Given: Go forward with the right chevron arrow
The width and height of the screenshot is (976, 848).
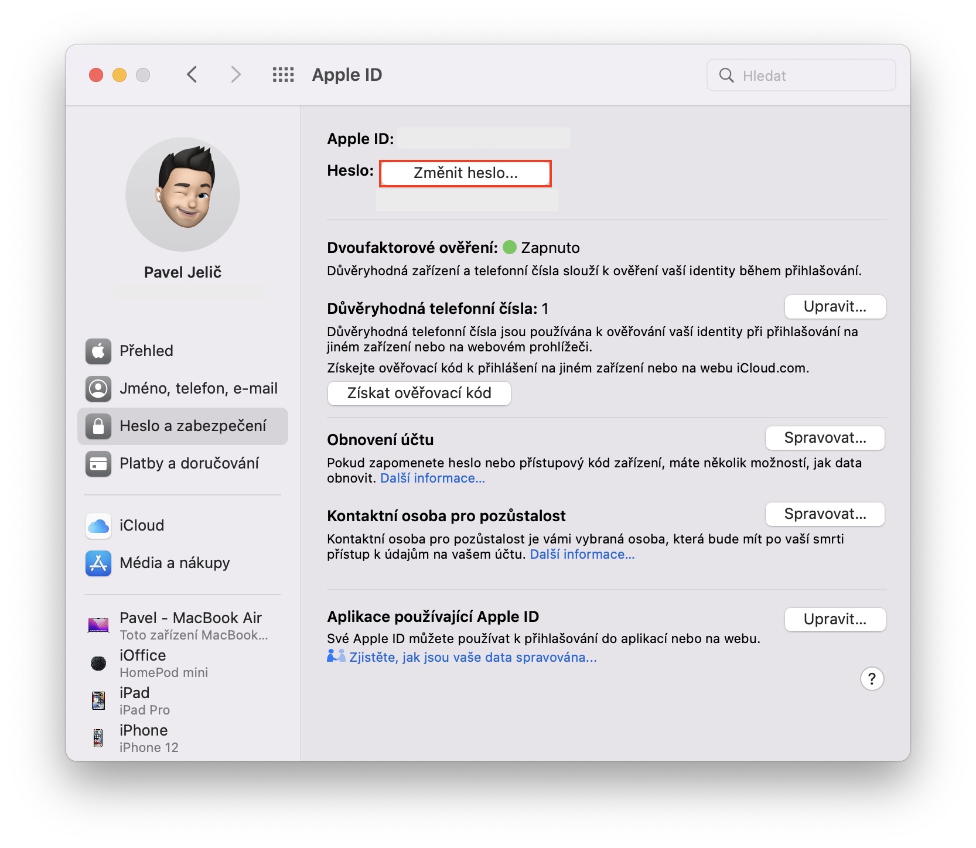Looking at the screenshot, I should tap(236, 75).
